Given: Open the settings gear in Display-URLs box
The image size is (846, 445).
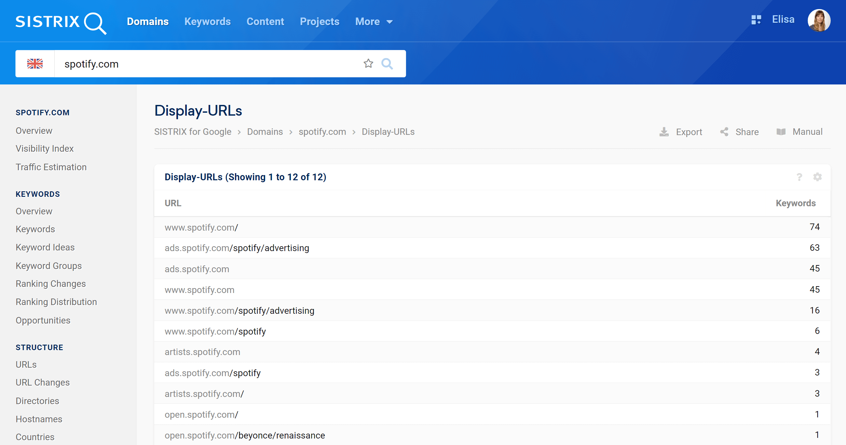Looking at the screenshot, I should point(817,177).
